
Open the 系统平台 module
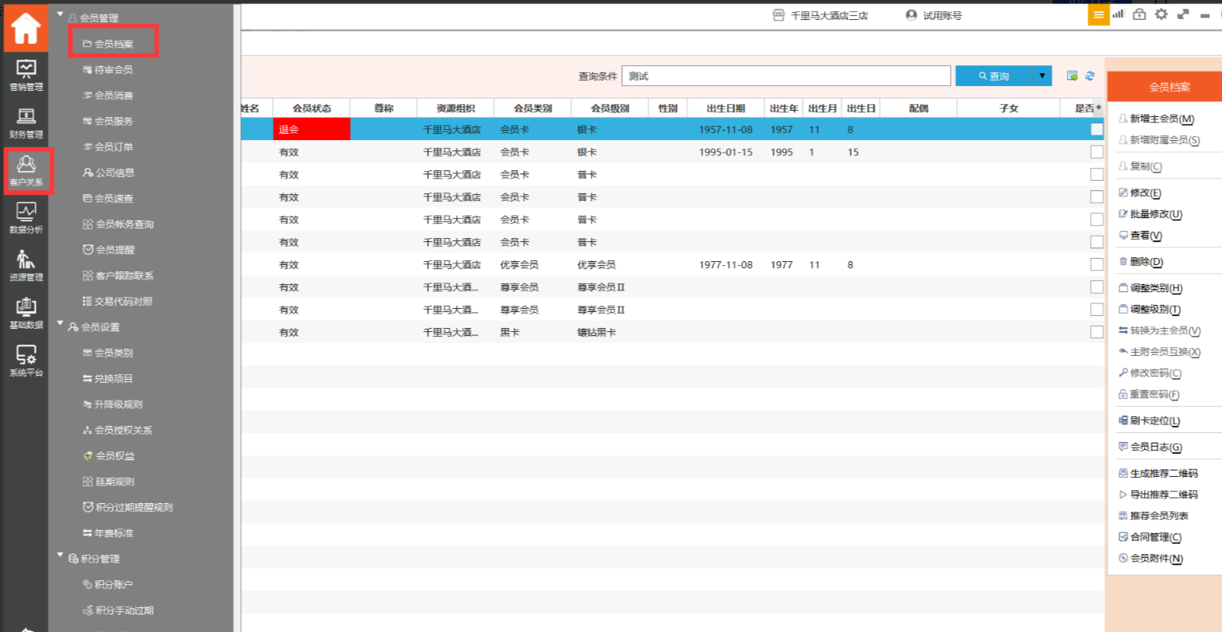pyautogui.click(x=26, y=361)
